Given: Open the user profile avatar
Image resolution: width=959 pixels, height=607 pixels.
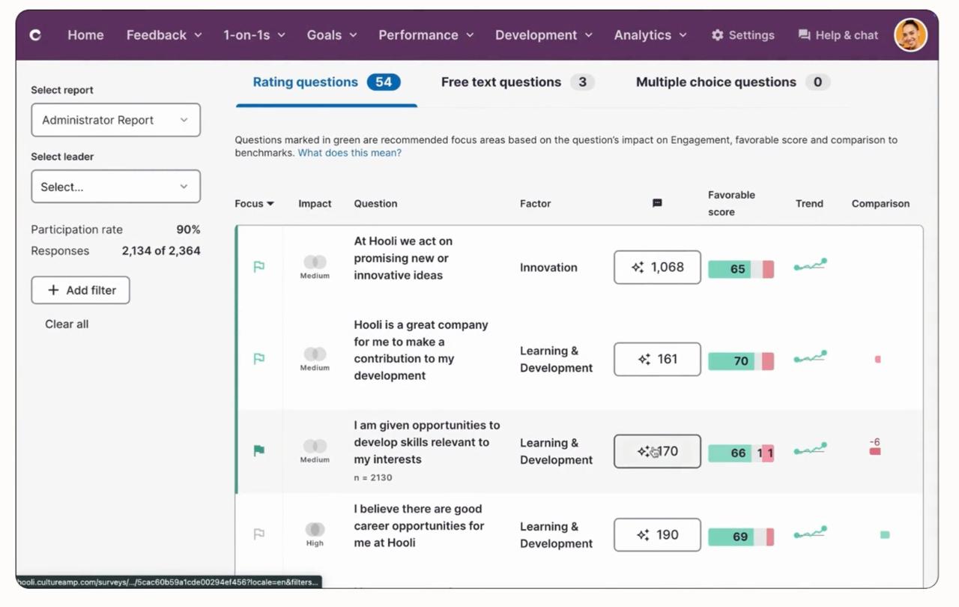Looking at the screenshot, I should (x=910, y=34).
